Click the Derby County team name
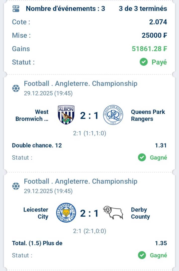 (x=140, y=213)
